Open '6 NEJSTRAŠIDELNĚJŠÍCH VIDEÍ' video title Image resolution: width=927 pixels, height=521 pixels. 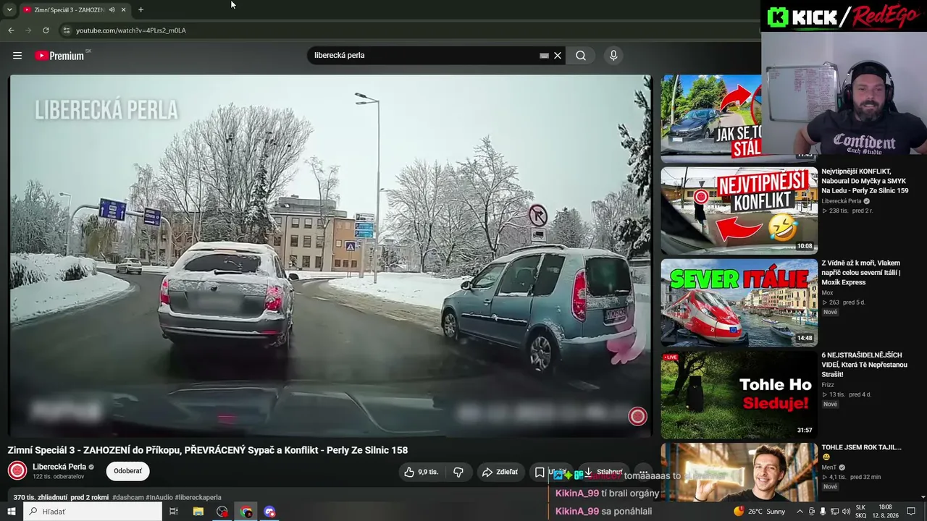click(864, 365)
